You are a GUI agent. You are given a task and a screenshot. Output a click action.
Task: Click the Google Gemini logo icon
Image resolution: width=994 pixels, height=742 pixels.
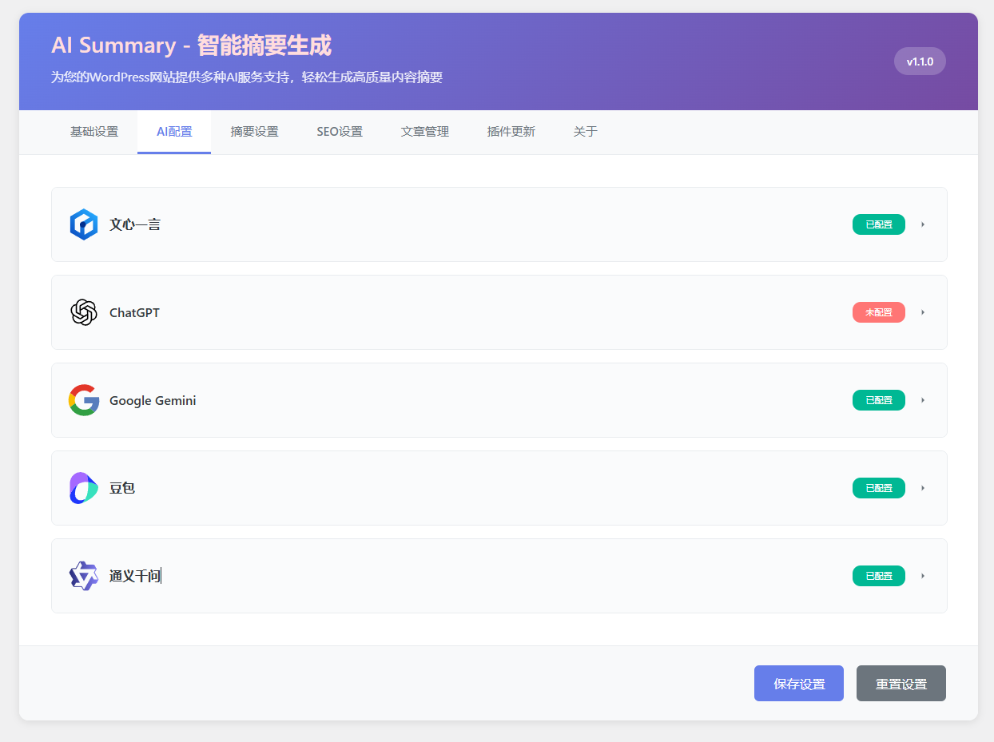pos(83,400)
